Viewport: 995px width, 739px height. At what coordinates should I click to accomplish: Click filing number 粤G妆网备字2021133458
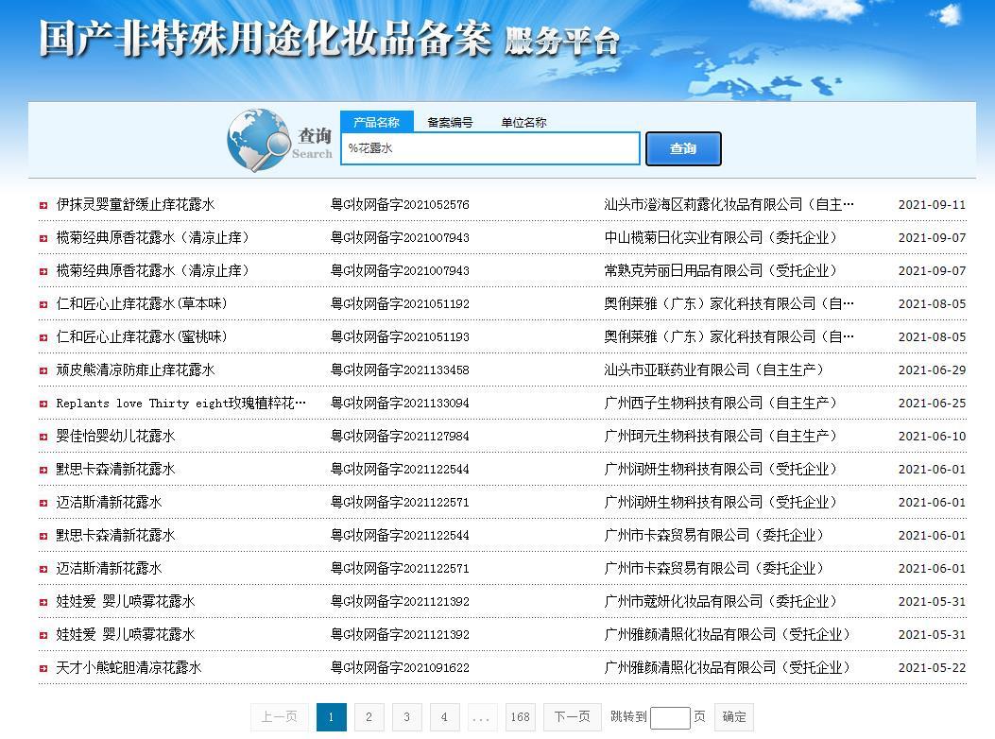[x=400, y=369]
